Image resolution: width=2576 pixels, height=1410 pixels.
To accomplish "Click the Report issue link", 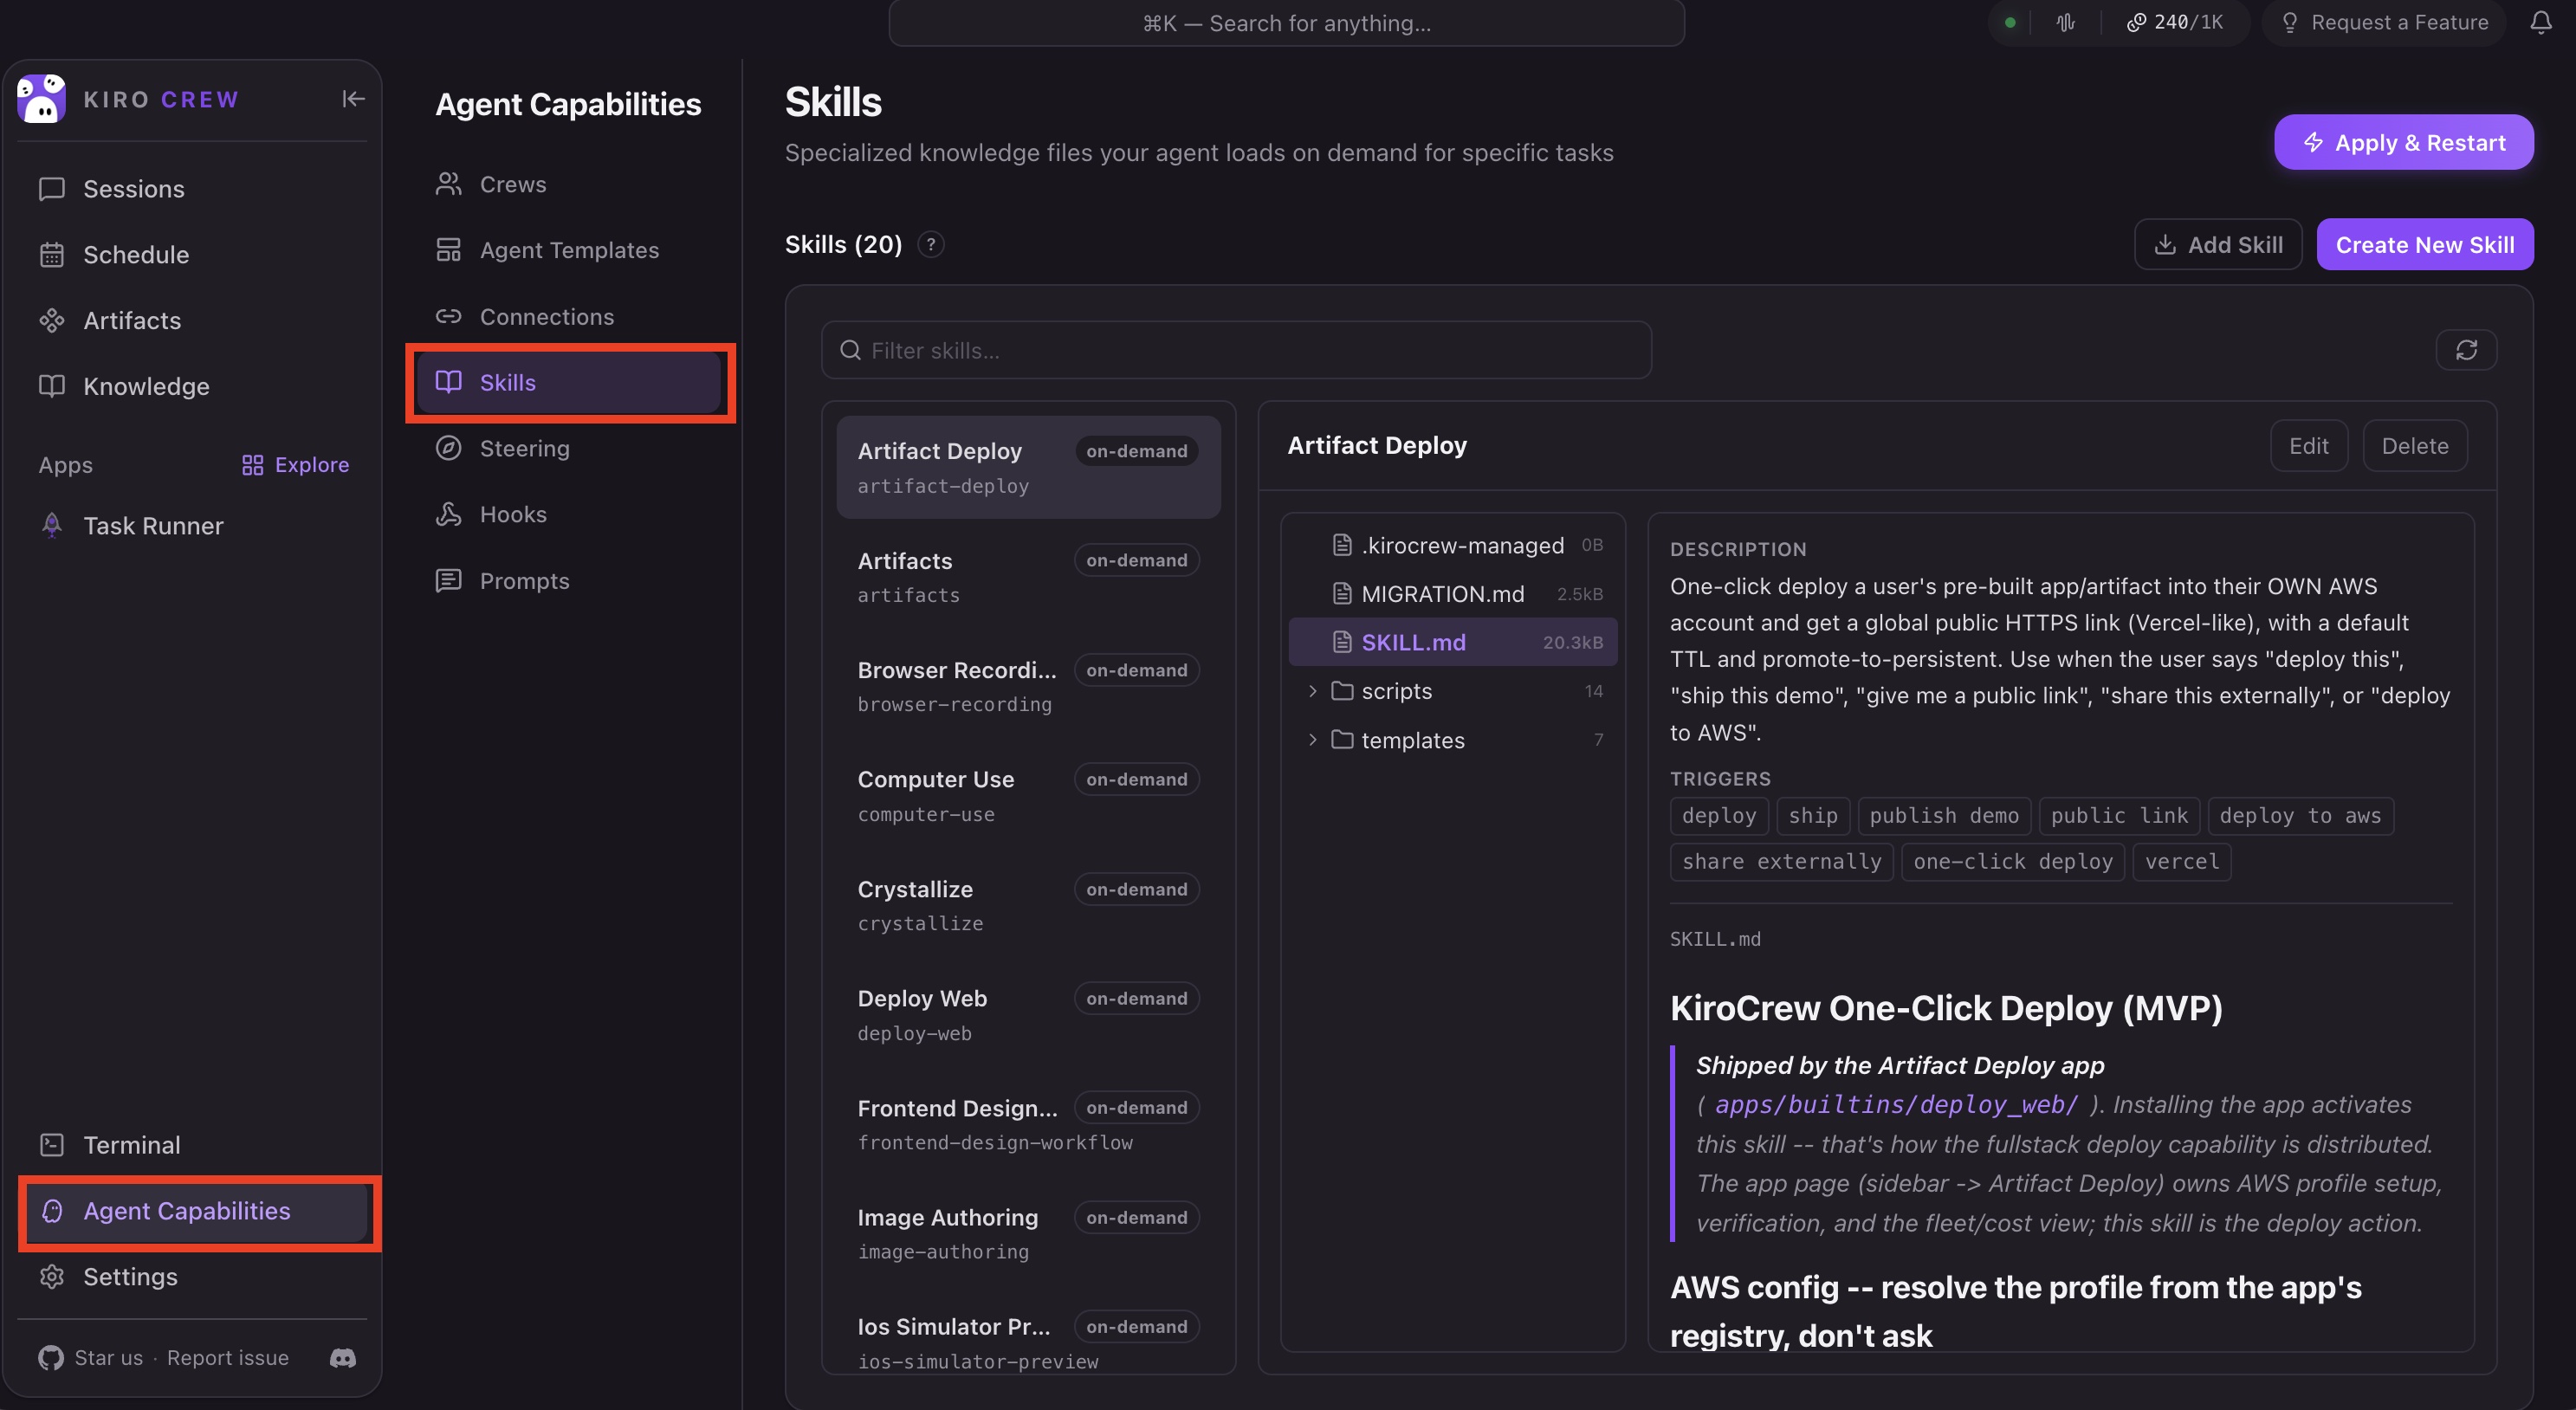I will [228, 1357].
